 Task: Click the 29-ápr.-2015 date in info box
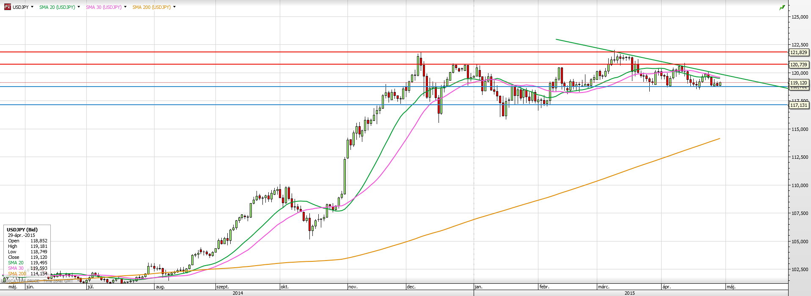point(22,235)
